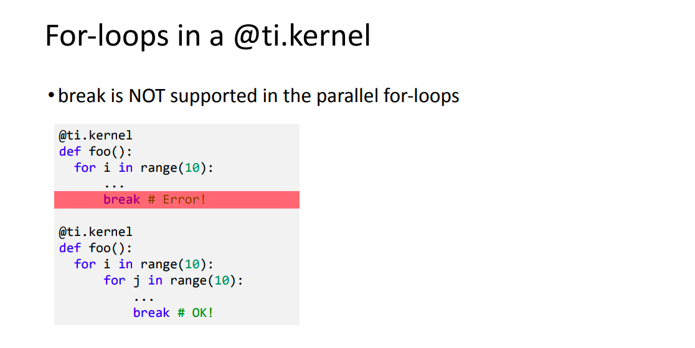Click the first 'for i in range(10):' line
Viewport: 695px width, 348px height.
pyautogui.click(x=144, y=168)
